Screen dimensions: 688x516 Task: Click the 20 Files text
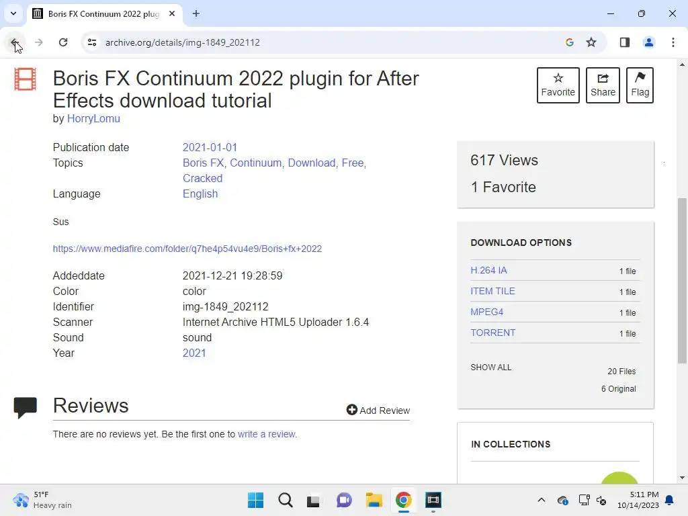pos(621,371)
